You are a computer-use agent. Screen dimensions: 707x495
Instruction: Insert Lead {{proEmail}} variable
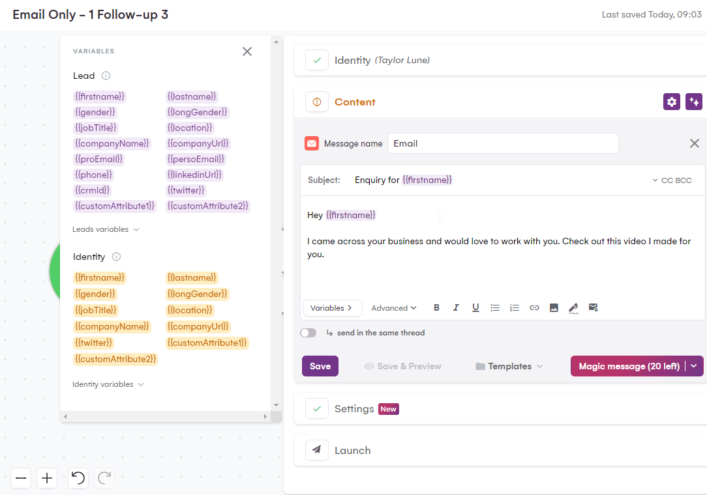click(x=98, y=159)
